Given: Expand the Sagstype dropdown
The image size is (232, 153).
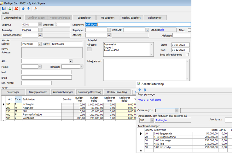Looking at the screenshot, I should (x=109, y=30).
